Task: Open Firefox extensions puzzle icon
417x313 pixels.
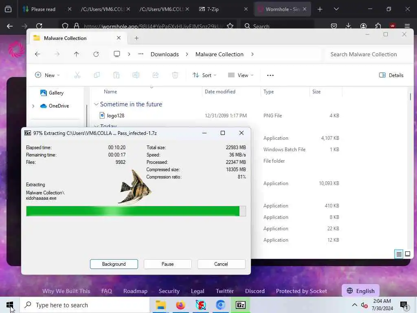Action: (378, 26)
